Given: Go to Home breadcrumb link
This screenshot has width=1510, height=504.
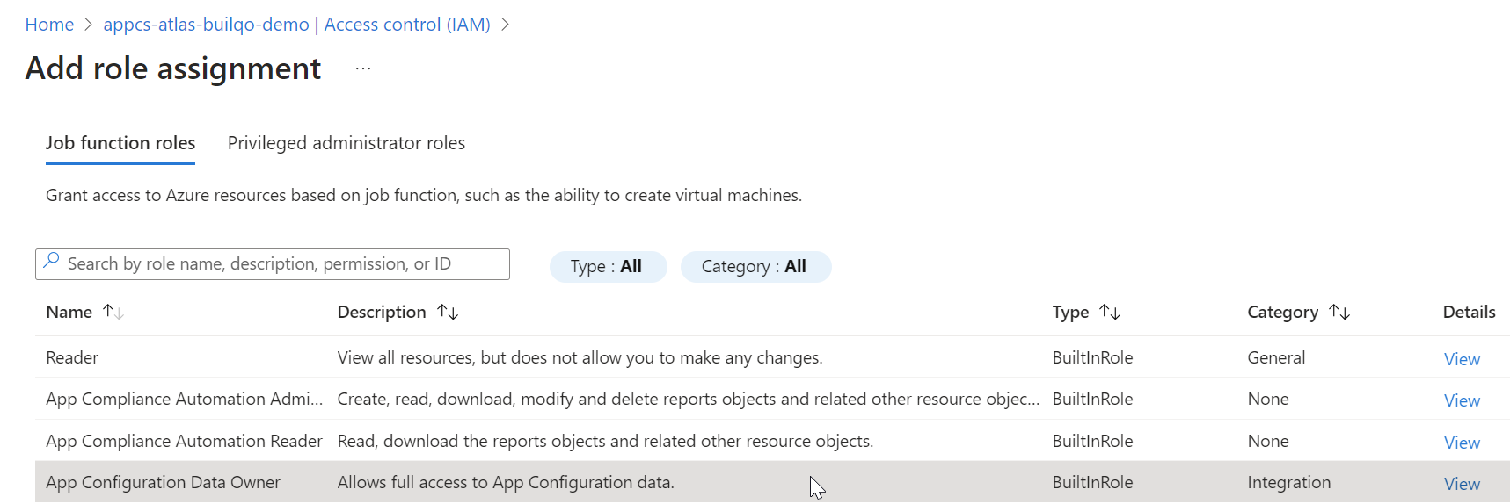Looking at the screenshot, I should point(49,25).
